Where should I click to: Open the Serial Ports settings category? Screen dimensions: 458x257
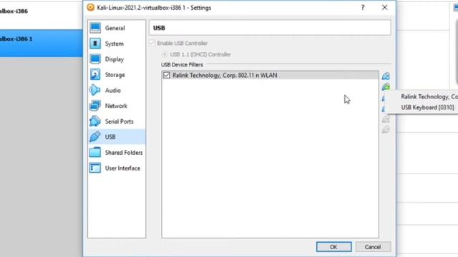pyautogui.click(x=117, y=121)
